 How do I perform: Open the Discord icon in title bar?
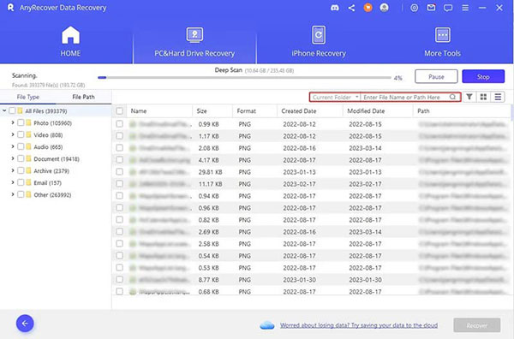coord(335,8)
